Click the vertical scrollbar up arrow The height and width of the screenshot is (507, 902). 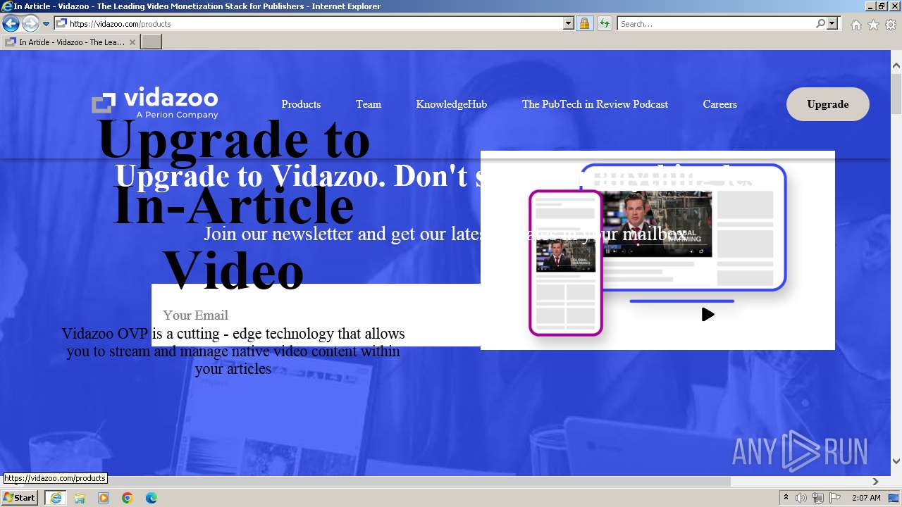896,65
